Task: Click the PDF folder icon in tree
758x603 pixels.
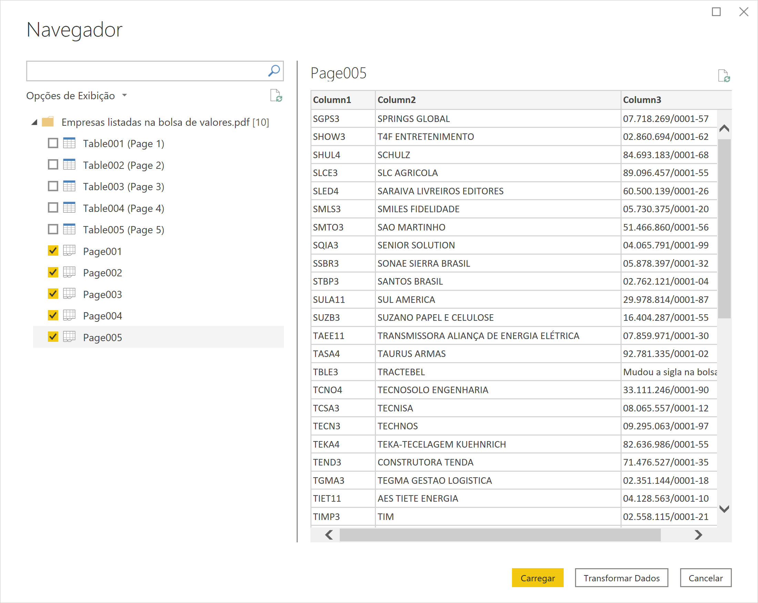Action: tap(48, 122)
